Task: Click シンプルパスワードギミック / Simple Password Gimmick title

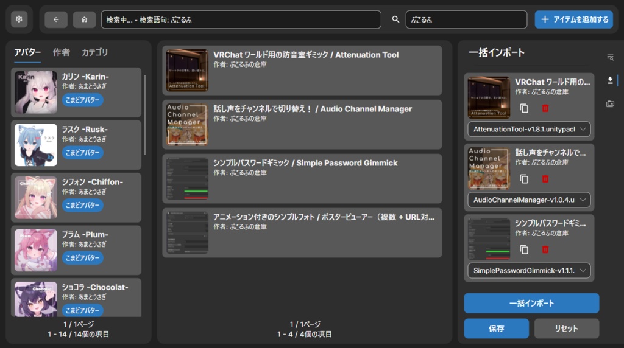Action: tap(305, 163)
